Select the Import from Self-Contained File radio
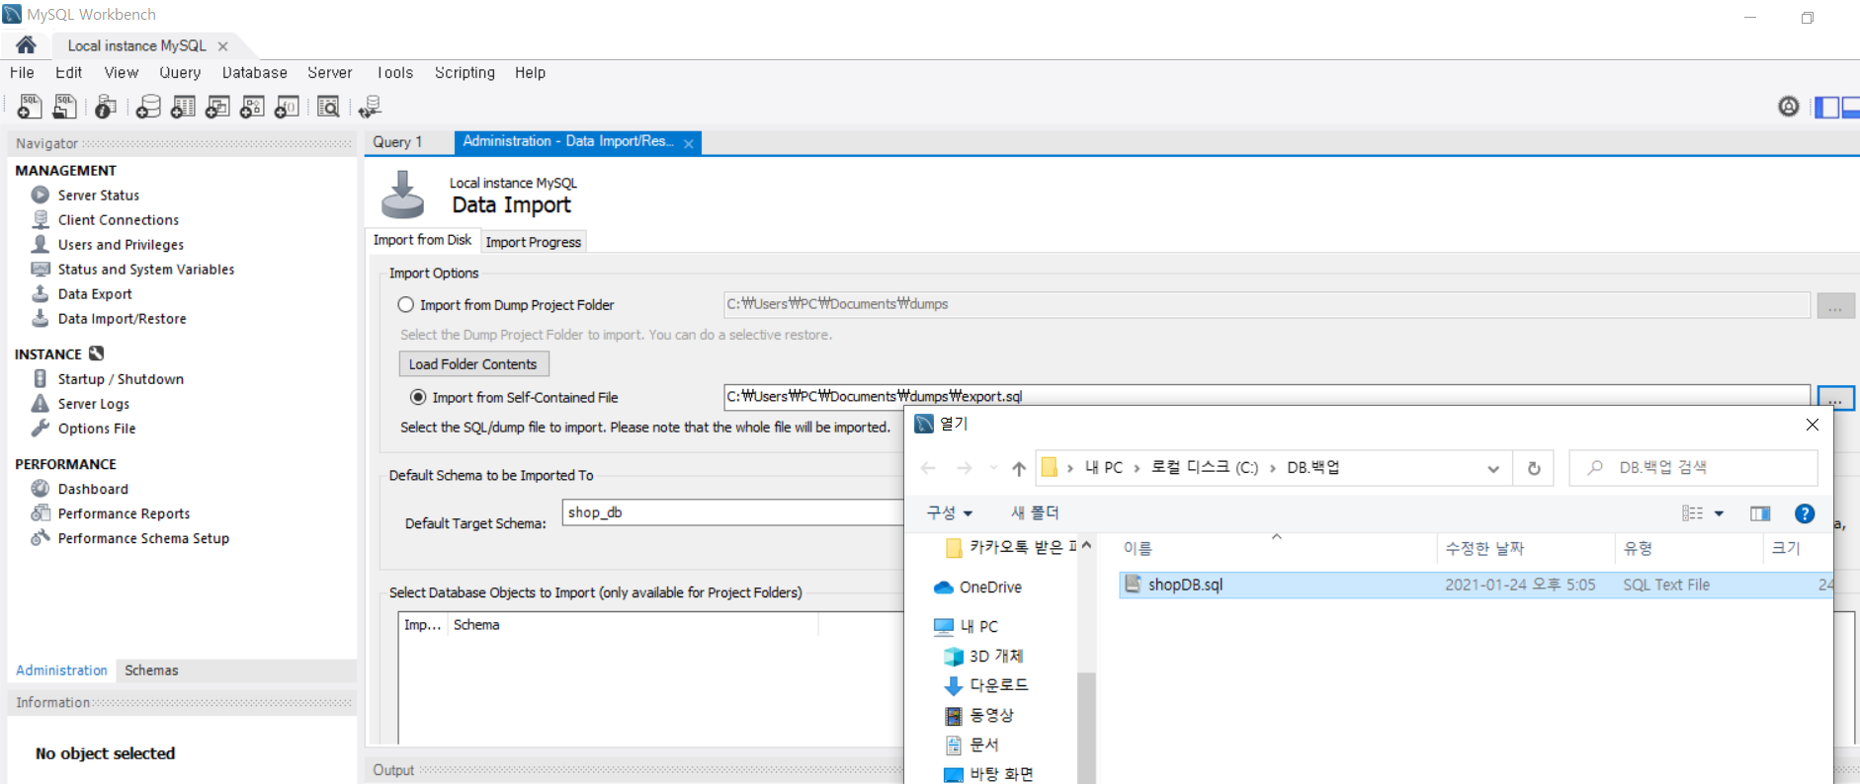 [418, 397]
